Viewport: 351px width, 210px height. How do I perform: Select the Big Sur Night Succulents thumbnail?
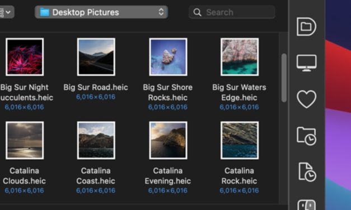point(25,57)
